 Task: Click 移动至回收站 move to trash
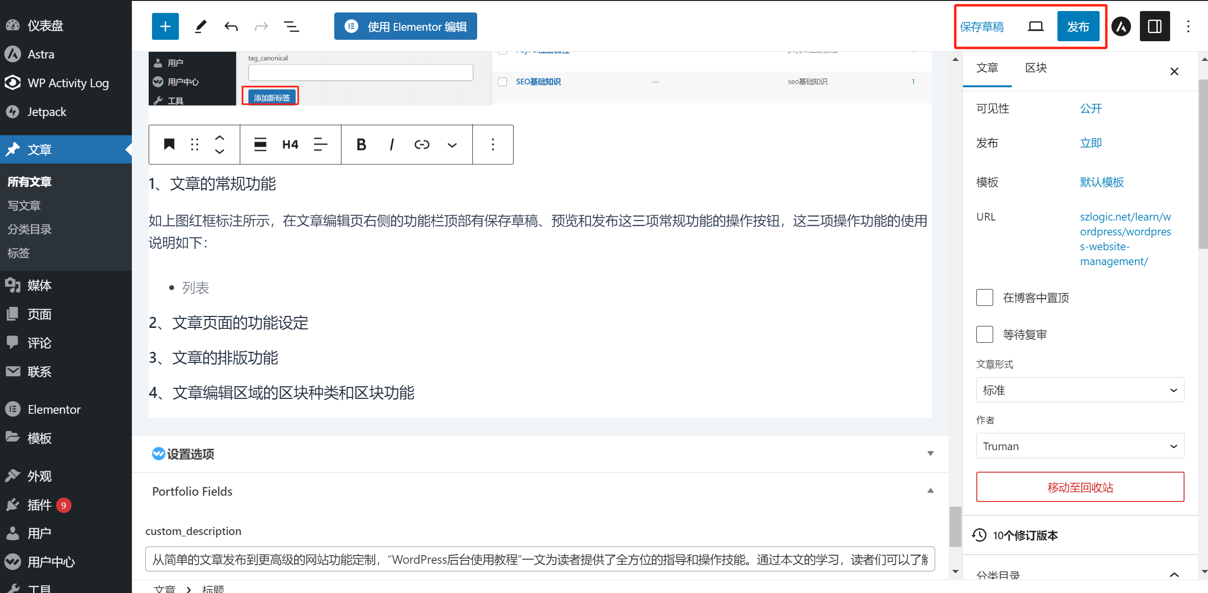1080,487
